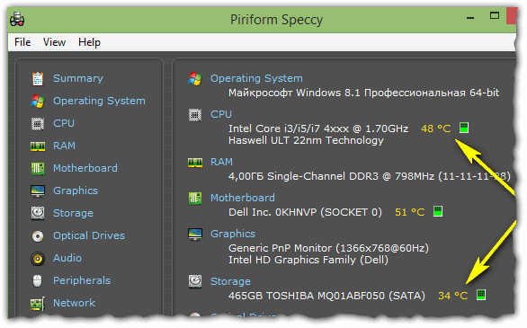Click the CPU chip icon in summary pane
The height and width of the screenshot is (328, 527).
click(195, 115)
